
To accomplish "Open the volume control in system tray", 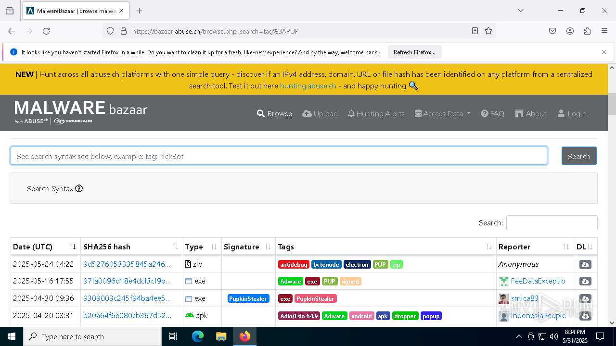I will pos(554,336).
